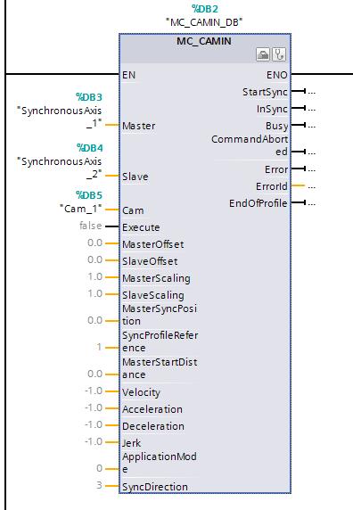This screenshot has height=510, width=353.
Task: Click the SyncProfileReference value 1
Action: pyautogui.click(x=99, y=347)
